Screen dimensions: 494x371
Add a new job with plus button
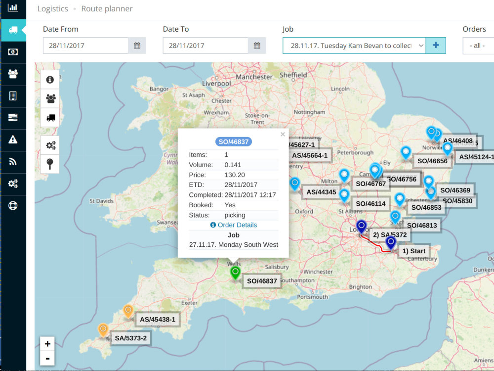pyautogui.click(x=436, y=46)
